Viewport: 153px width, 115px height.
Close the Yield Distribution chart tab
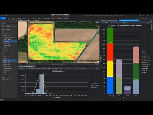[34, 66]
